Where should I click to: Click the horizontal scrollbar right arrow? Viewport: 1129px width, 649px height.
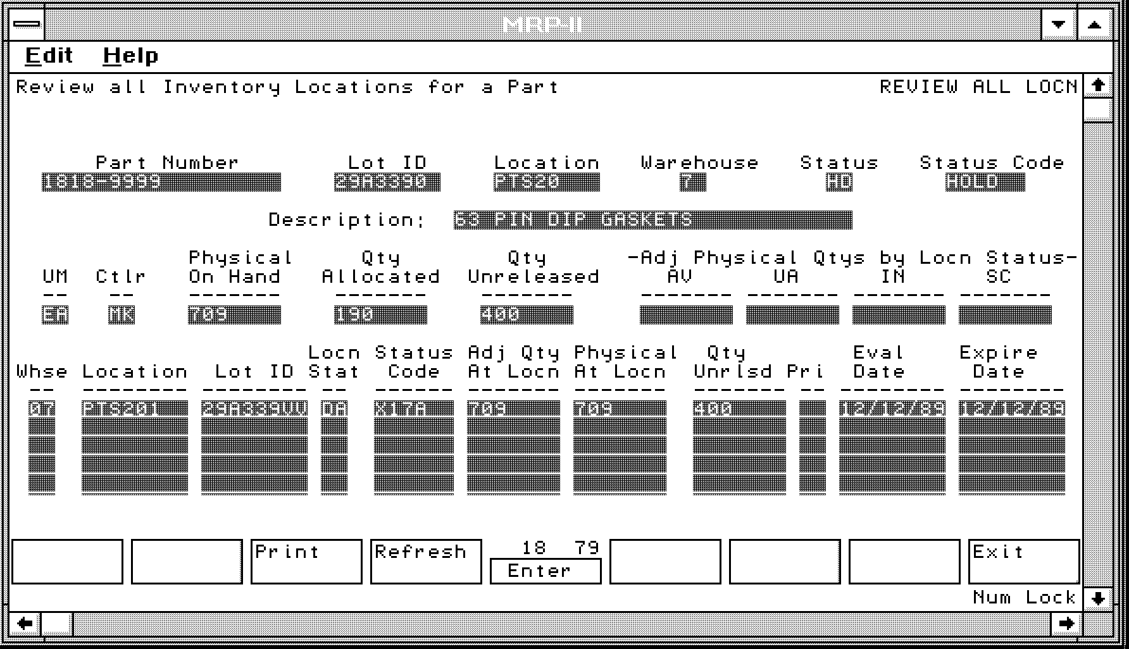1066,624
